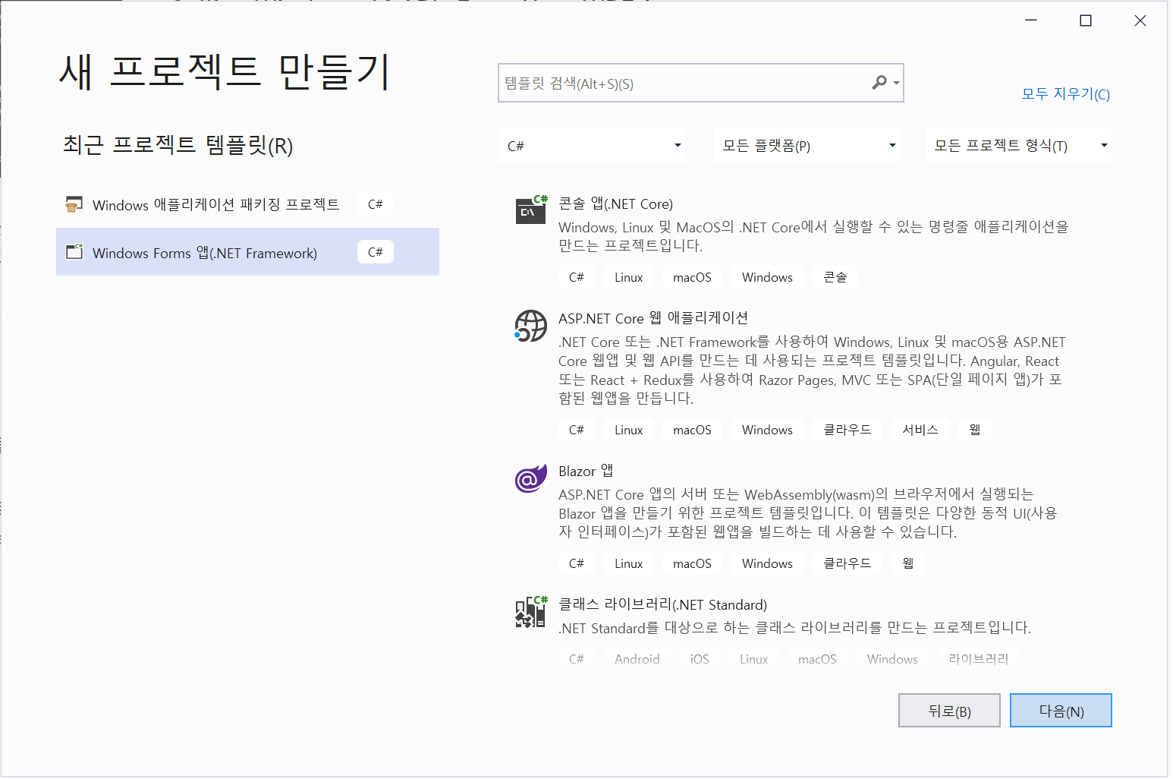Click the 라이브러리 tag under class library
This screenshot has height=779, width=1173.
(x=979, y=659)
